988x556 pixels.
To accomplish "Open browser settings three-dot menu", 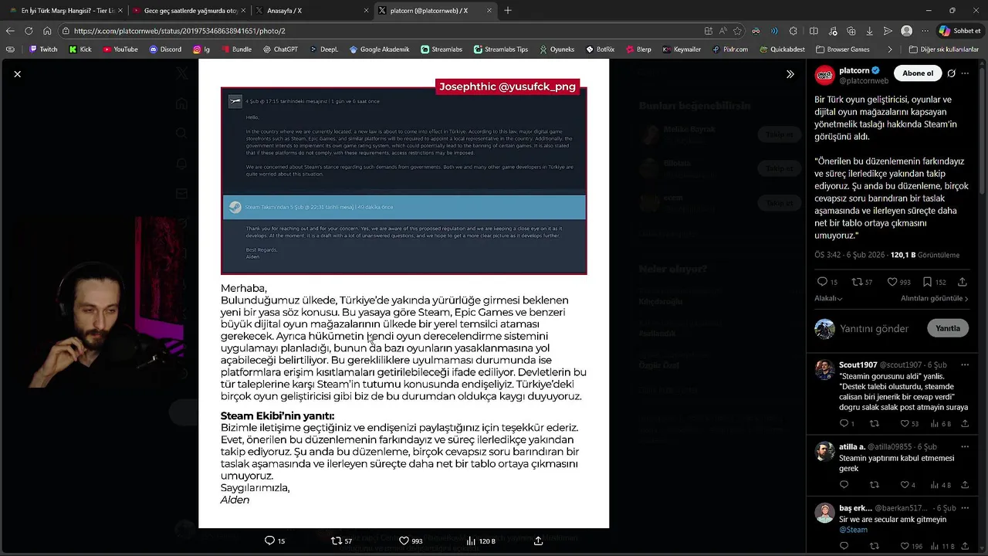I will tap(925, 31).
